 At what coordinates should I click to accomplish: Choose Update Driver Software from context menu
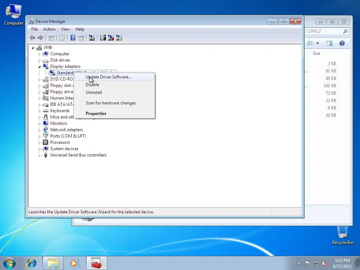pyautogui.click(x=114, y=77)
